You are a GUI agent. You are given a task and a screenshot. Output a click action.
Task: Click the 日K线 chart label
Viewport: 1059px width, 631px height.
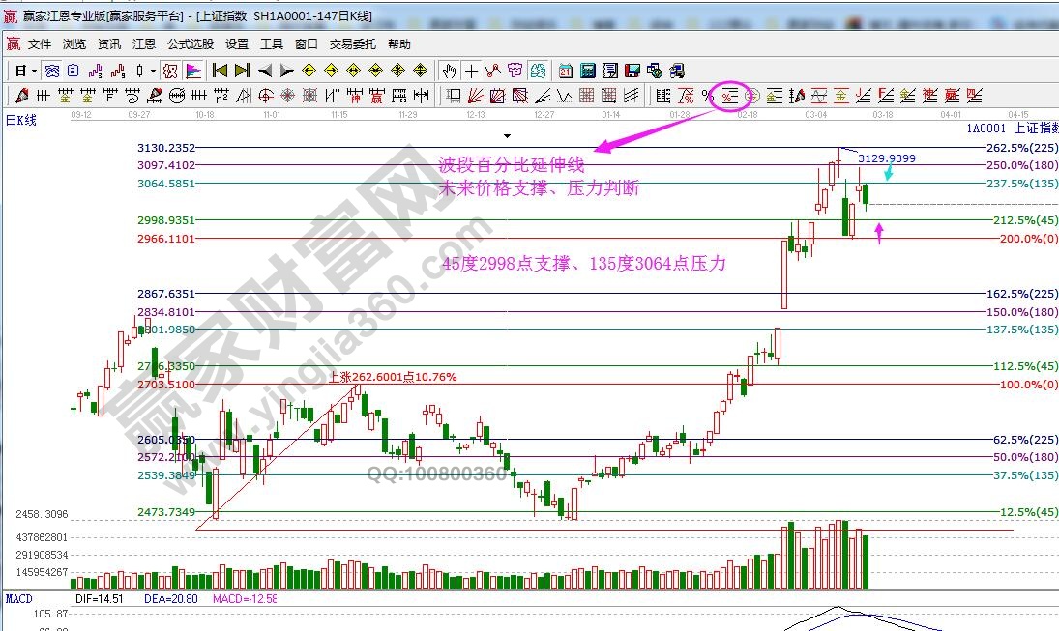tap(21, 121)
